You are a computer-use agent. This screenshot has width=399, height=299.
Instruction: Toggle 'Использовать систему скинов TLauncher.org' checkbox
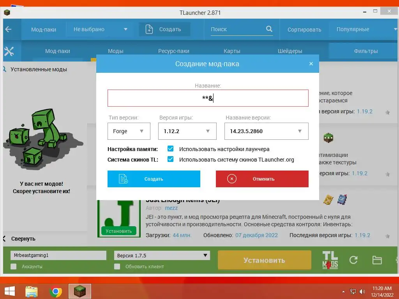pyautogui.click(x=171, y=159)
